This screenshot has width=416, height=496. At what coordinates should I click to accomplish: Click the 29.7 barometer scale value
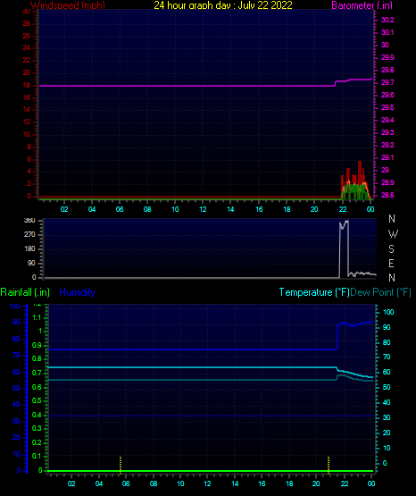pos(387,82)
